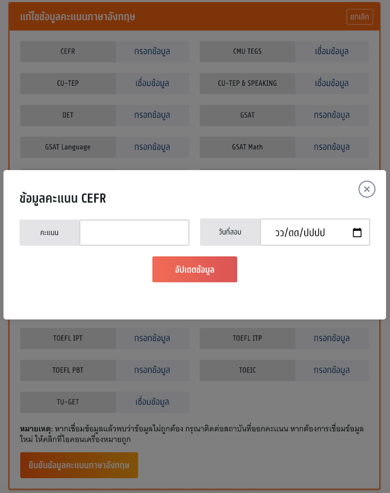
Task: Click the CEFR label in the test list
Action: [x=68, y=51]
